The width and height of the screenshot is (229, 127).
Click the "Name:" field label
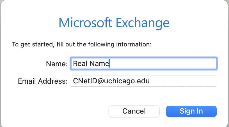(57, 64)
